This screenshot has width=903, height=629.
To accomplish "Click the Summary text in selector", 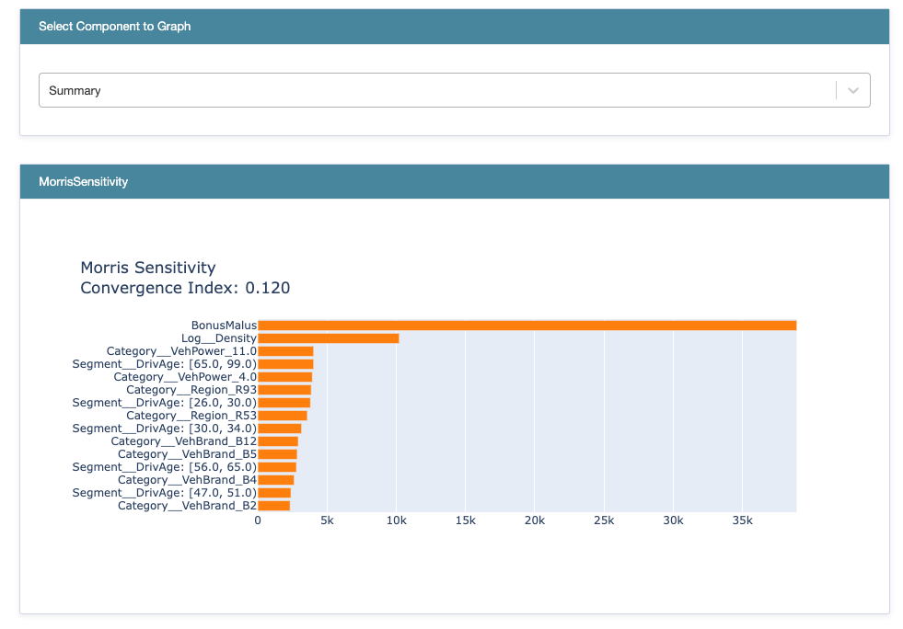I will pos(75,91).
